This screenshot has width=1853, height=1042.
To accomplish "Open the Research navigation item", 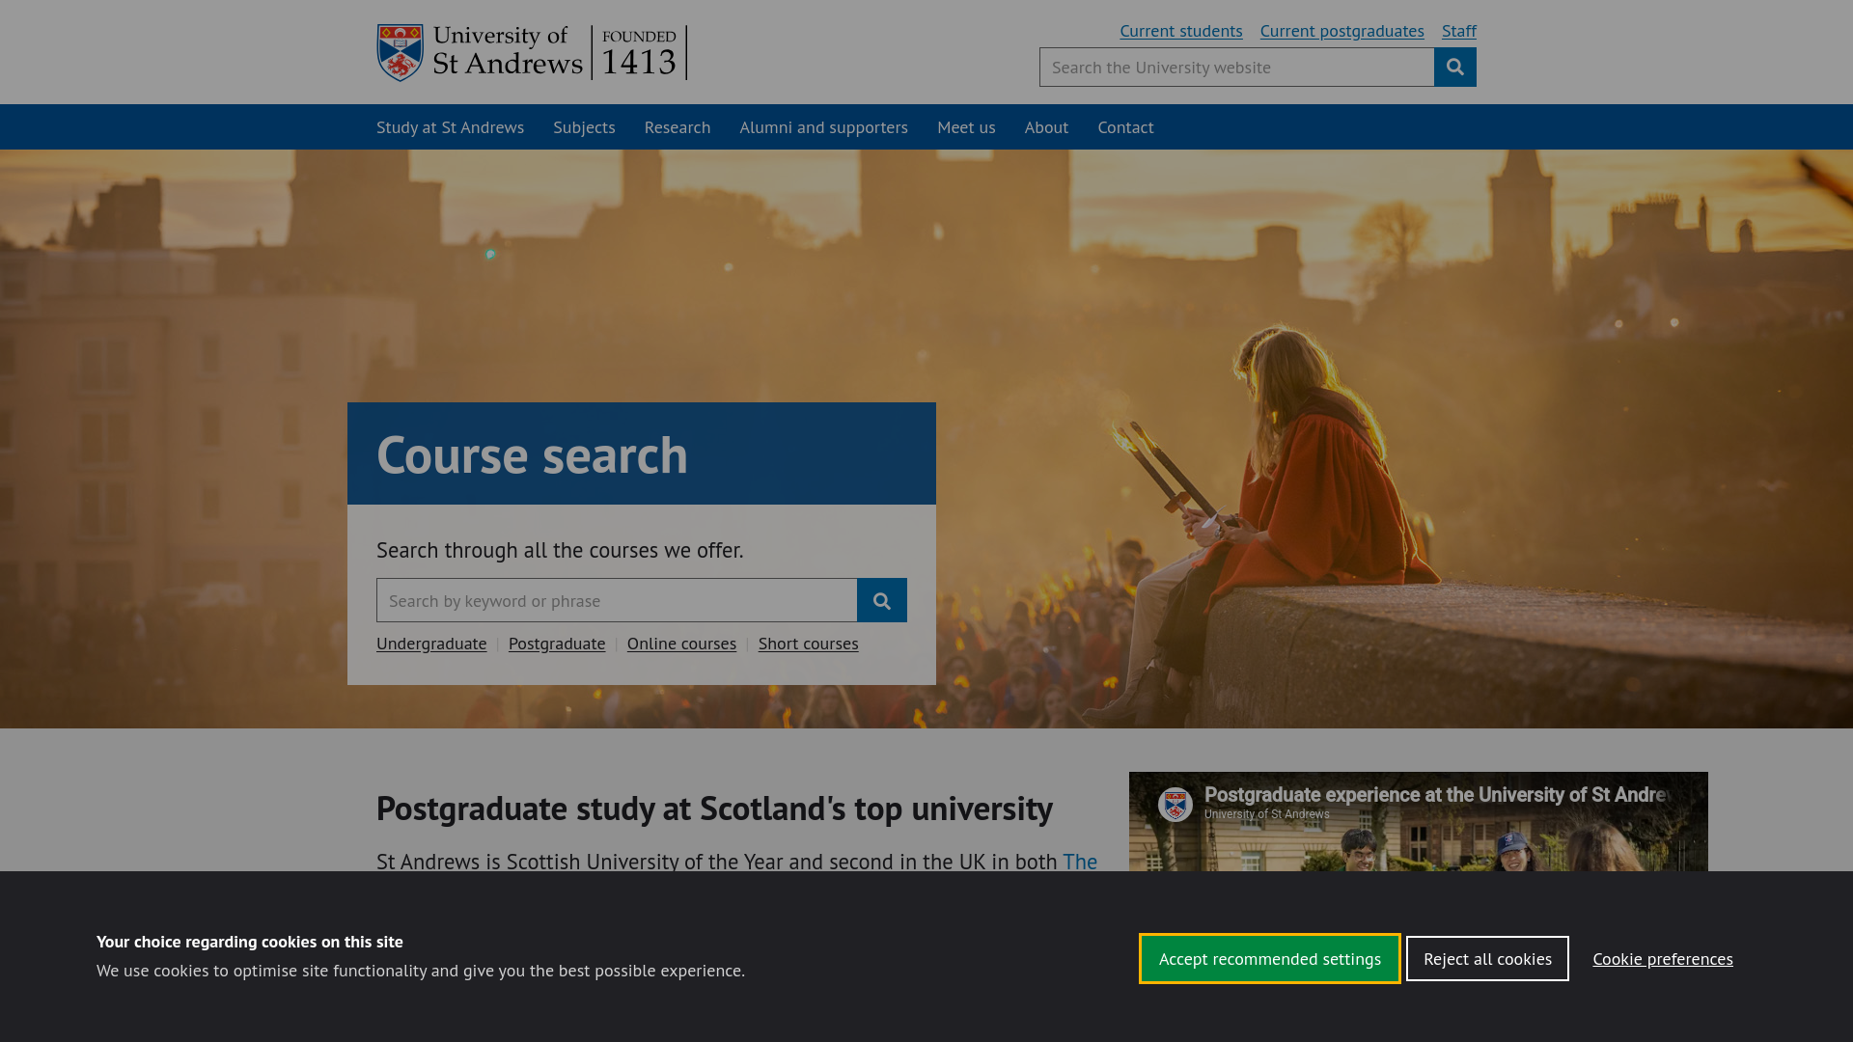I will coord(678,127).
